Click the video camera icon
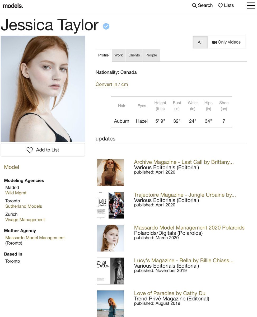Screen dimensions: 257x317 [214, 42]
